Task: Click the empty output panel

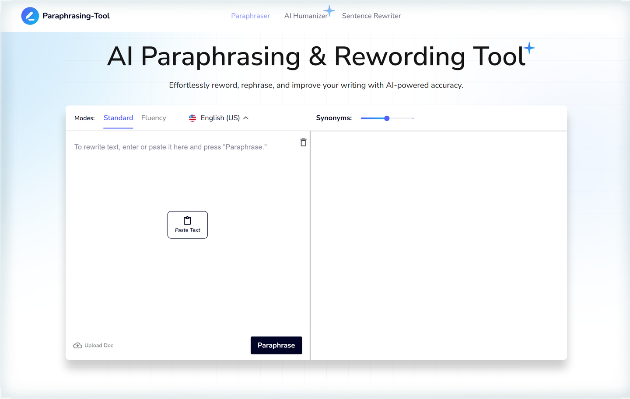Action: (439, 246)
